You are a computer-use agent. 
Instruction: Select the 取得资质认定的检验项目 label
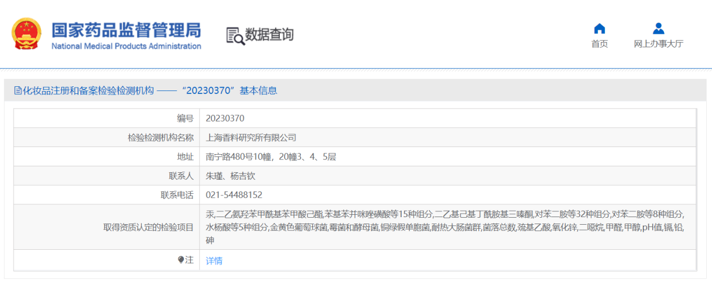[x=148, y=227]
